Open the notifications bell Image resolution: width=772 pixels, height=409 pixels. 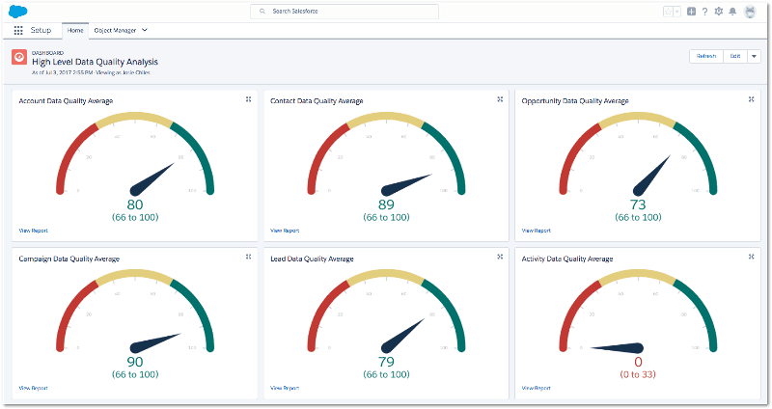click(732, 12)
